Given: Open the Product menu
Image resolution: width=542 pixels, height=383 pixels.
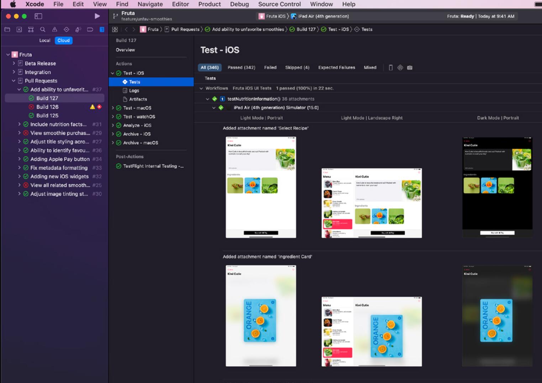Looking at the screenshot, I should tap(209, 4).
